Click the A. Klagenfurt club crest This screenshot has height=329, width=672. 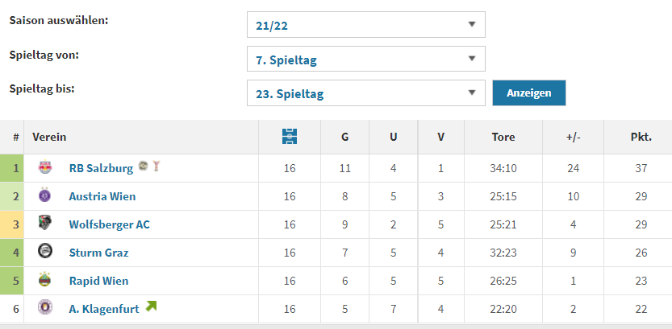pyautogui.click(x=45, y=307)
